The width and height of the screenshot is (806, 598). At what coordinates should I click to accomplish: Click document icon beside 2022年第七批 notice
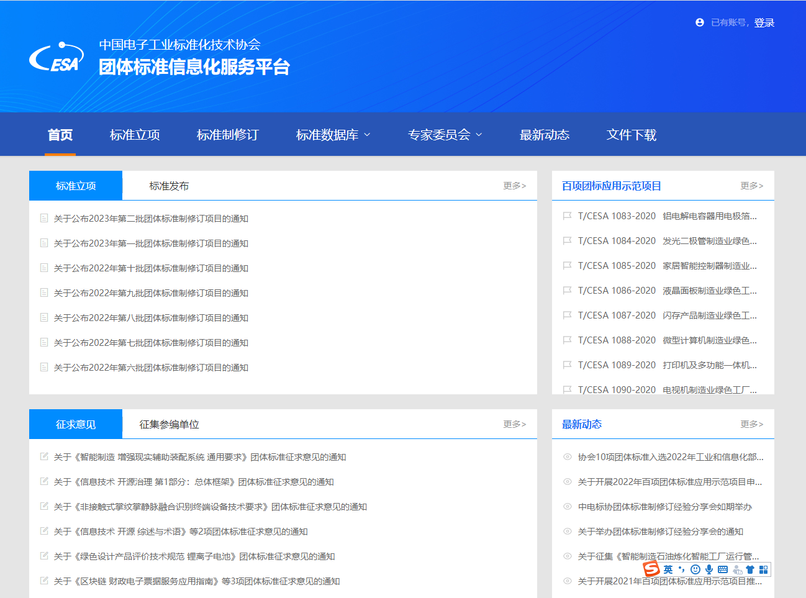(44, 342)
